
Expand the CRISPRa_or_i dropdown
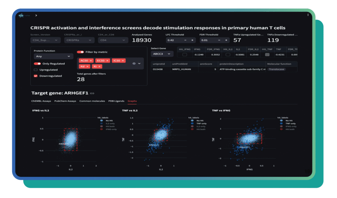pos(79,40)
